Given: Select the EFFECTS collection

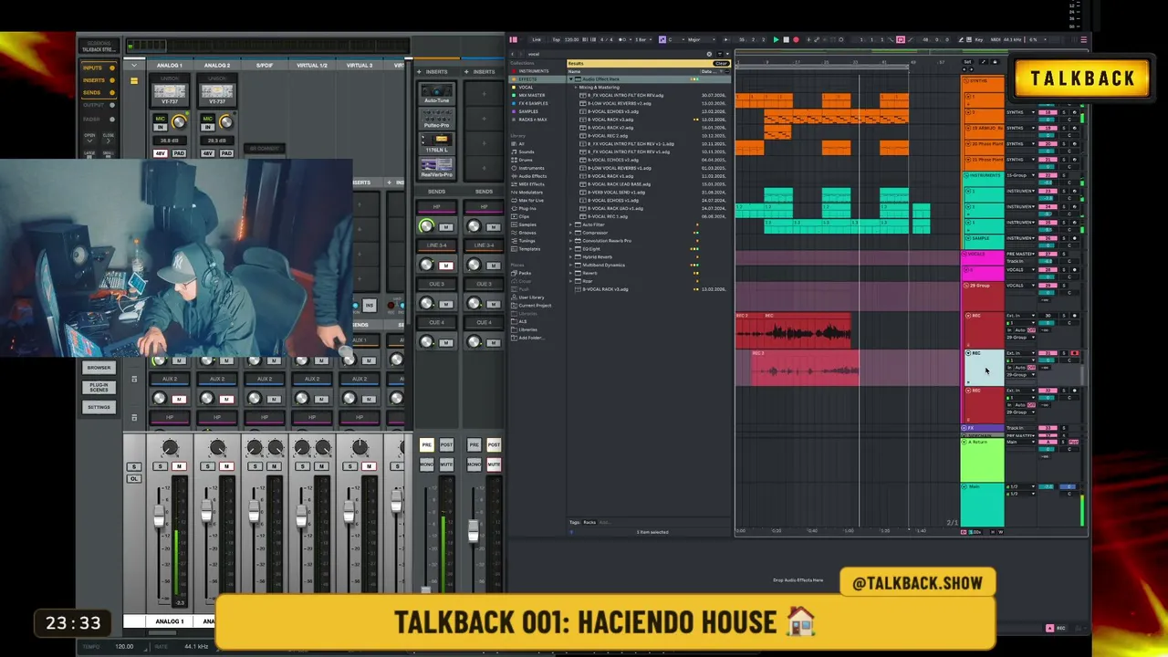Looking at the screenshot, I should point(537,79).
